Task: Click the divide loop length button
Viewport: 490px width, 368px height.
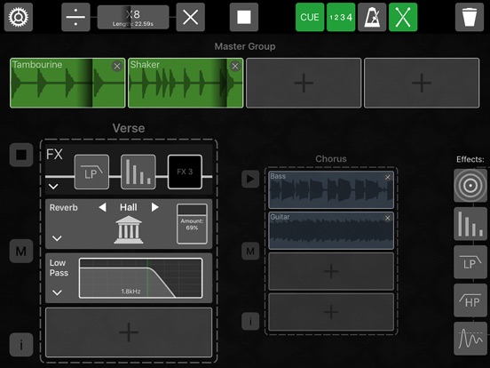Action: [x=75, y=17]
